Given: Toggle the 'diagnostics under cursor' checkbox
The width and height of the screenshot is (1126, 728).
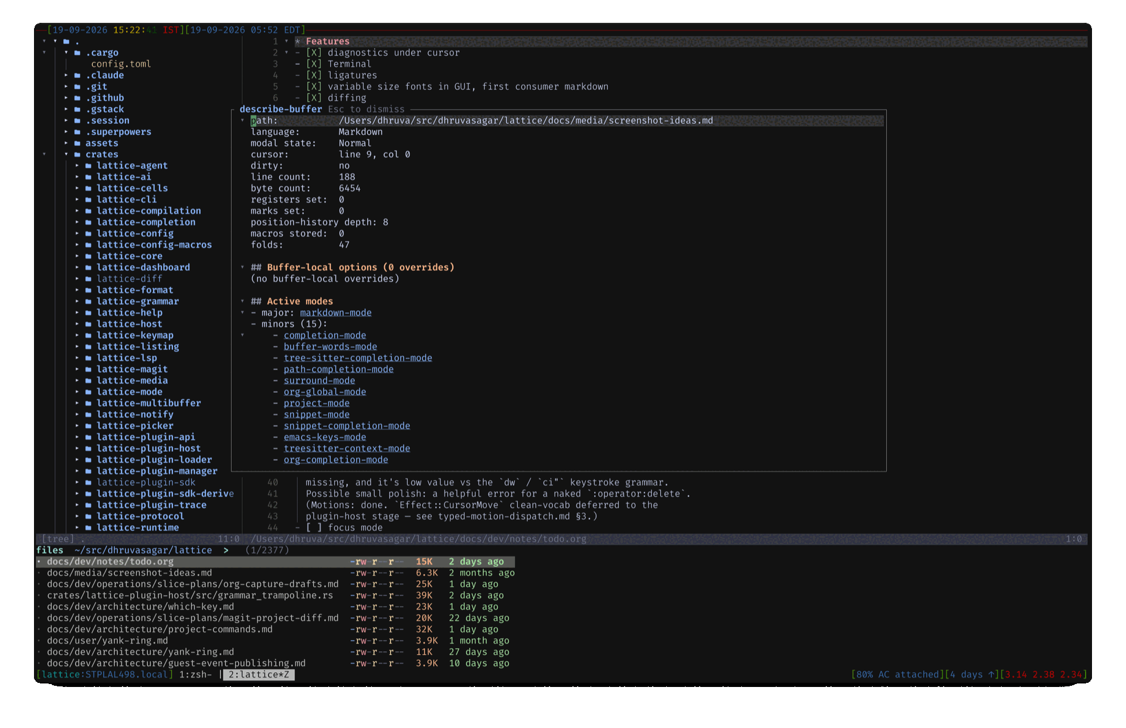Looking at the screenshot, I should (x=314, y=53).
